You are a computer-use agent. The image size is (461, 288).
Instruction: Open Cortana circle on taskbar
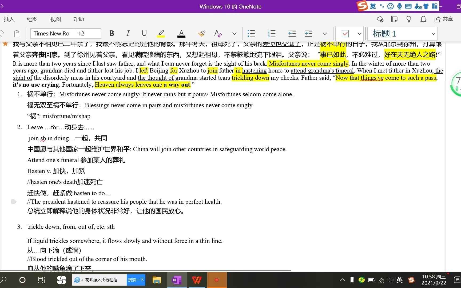click(22, 280)
